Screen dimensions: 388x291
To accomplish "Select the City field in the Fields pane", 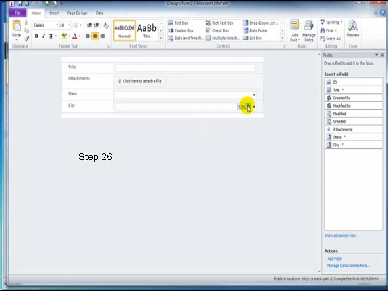I will tap(336, 145).
